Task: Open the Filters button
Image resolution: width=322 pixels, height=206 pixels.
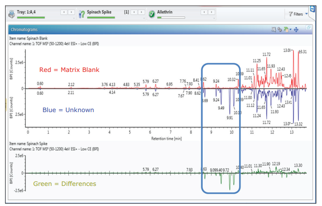Action: (298, 14)
